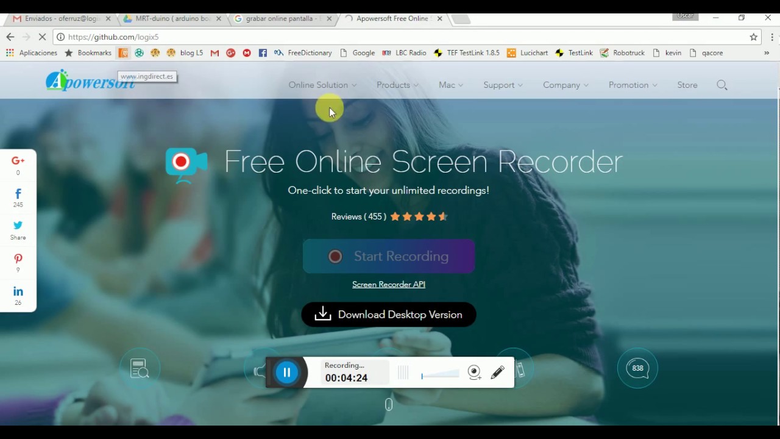Bookmark this page with the star icon
The height and width of the screenshot is (439, 780).
(x=754, y=37)
